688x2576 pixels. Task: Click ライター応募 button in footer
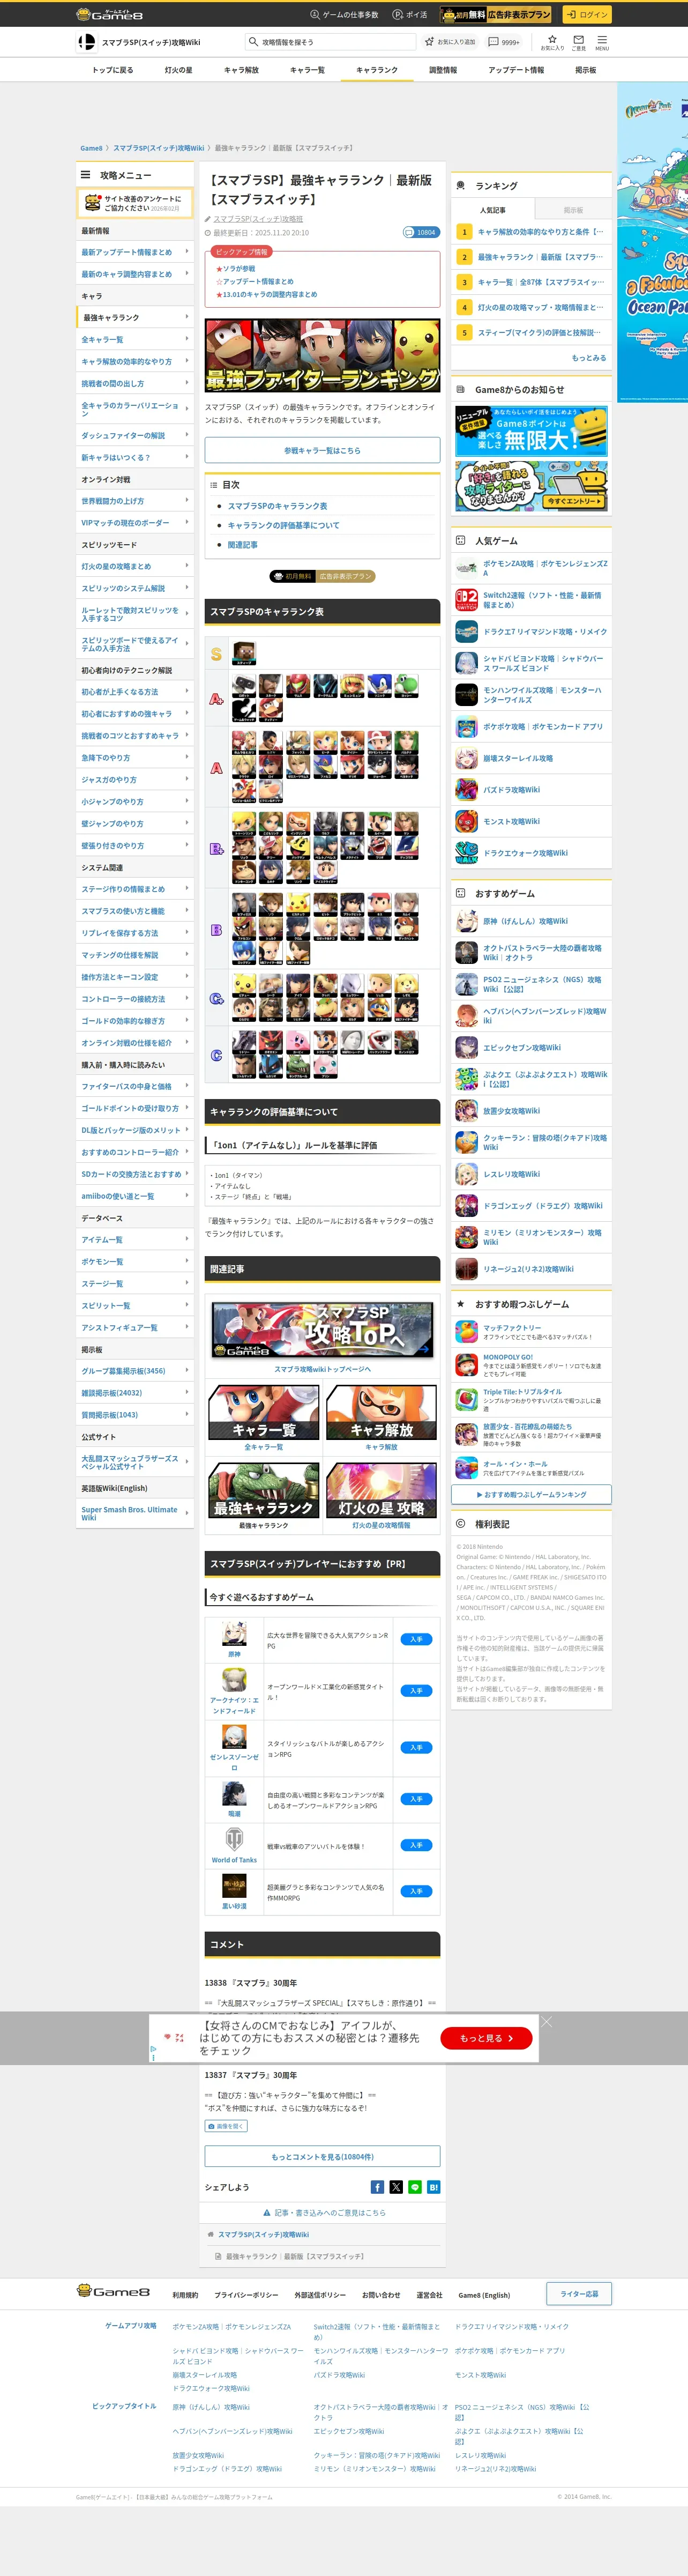pyautogui.click(x=579, y=2294)
